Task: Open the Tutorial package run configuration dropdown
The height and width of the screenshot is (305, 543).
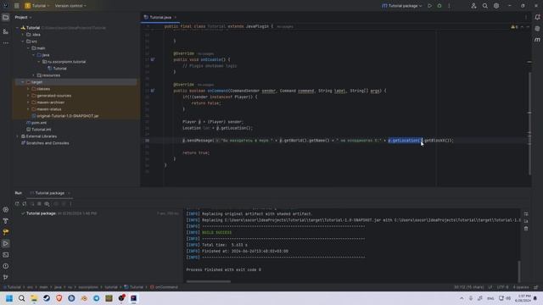Action: click(401, 6)
